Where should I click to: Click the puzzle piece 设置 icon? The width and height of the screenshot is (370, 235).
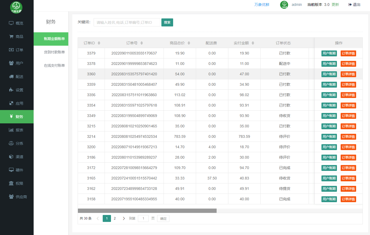[x=11, y=90]
